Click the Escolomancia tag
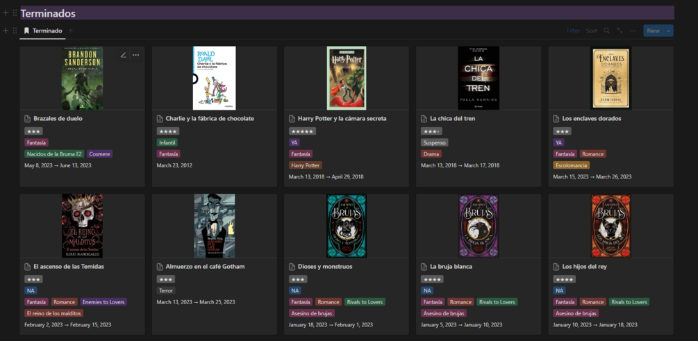 [x=571, y=165]
